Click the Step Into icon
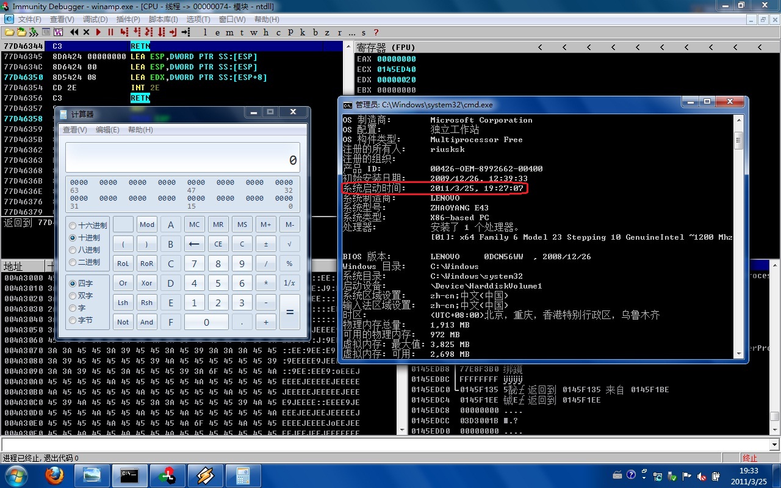Viewport: 781px width, 488px height. pyautogui.click(x=124, y=32)
